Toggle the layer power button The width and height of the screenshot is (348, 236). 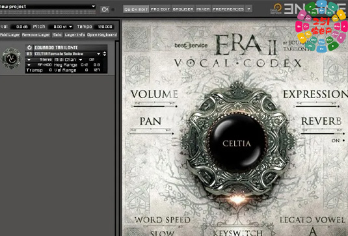[29, 47]
